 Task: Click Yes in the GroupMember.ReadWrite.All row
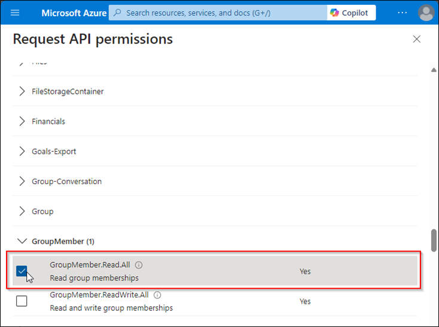pyautogui.click(x=305, y=301)
